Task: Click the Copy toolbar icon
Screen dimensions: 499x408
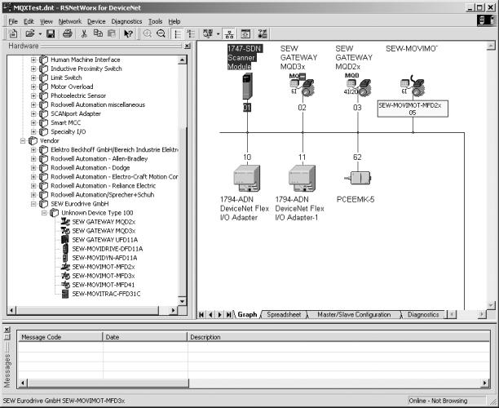Action: pos(98,33)
